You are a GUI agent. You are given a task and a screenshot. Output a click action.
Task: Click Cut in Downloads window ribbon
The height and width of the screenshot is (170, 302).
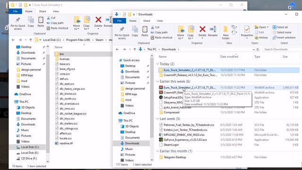(155, 27)
